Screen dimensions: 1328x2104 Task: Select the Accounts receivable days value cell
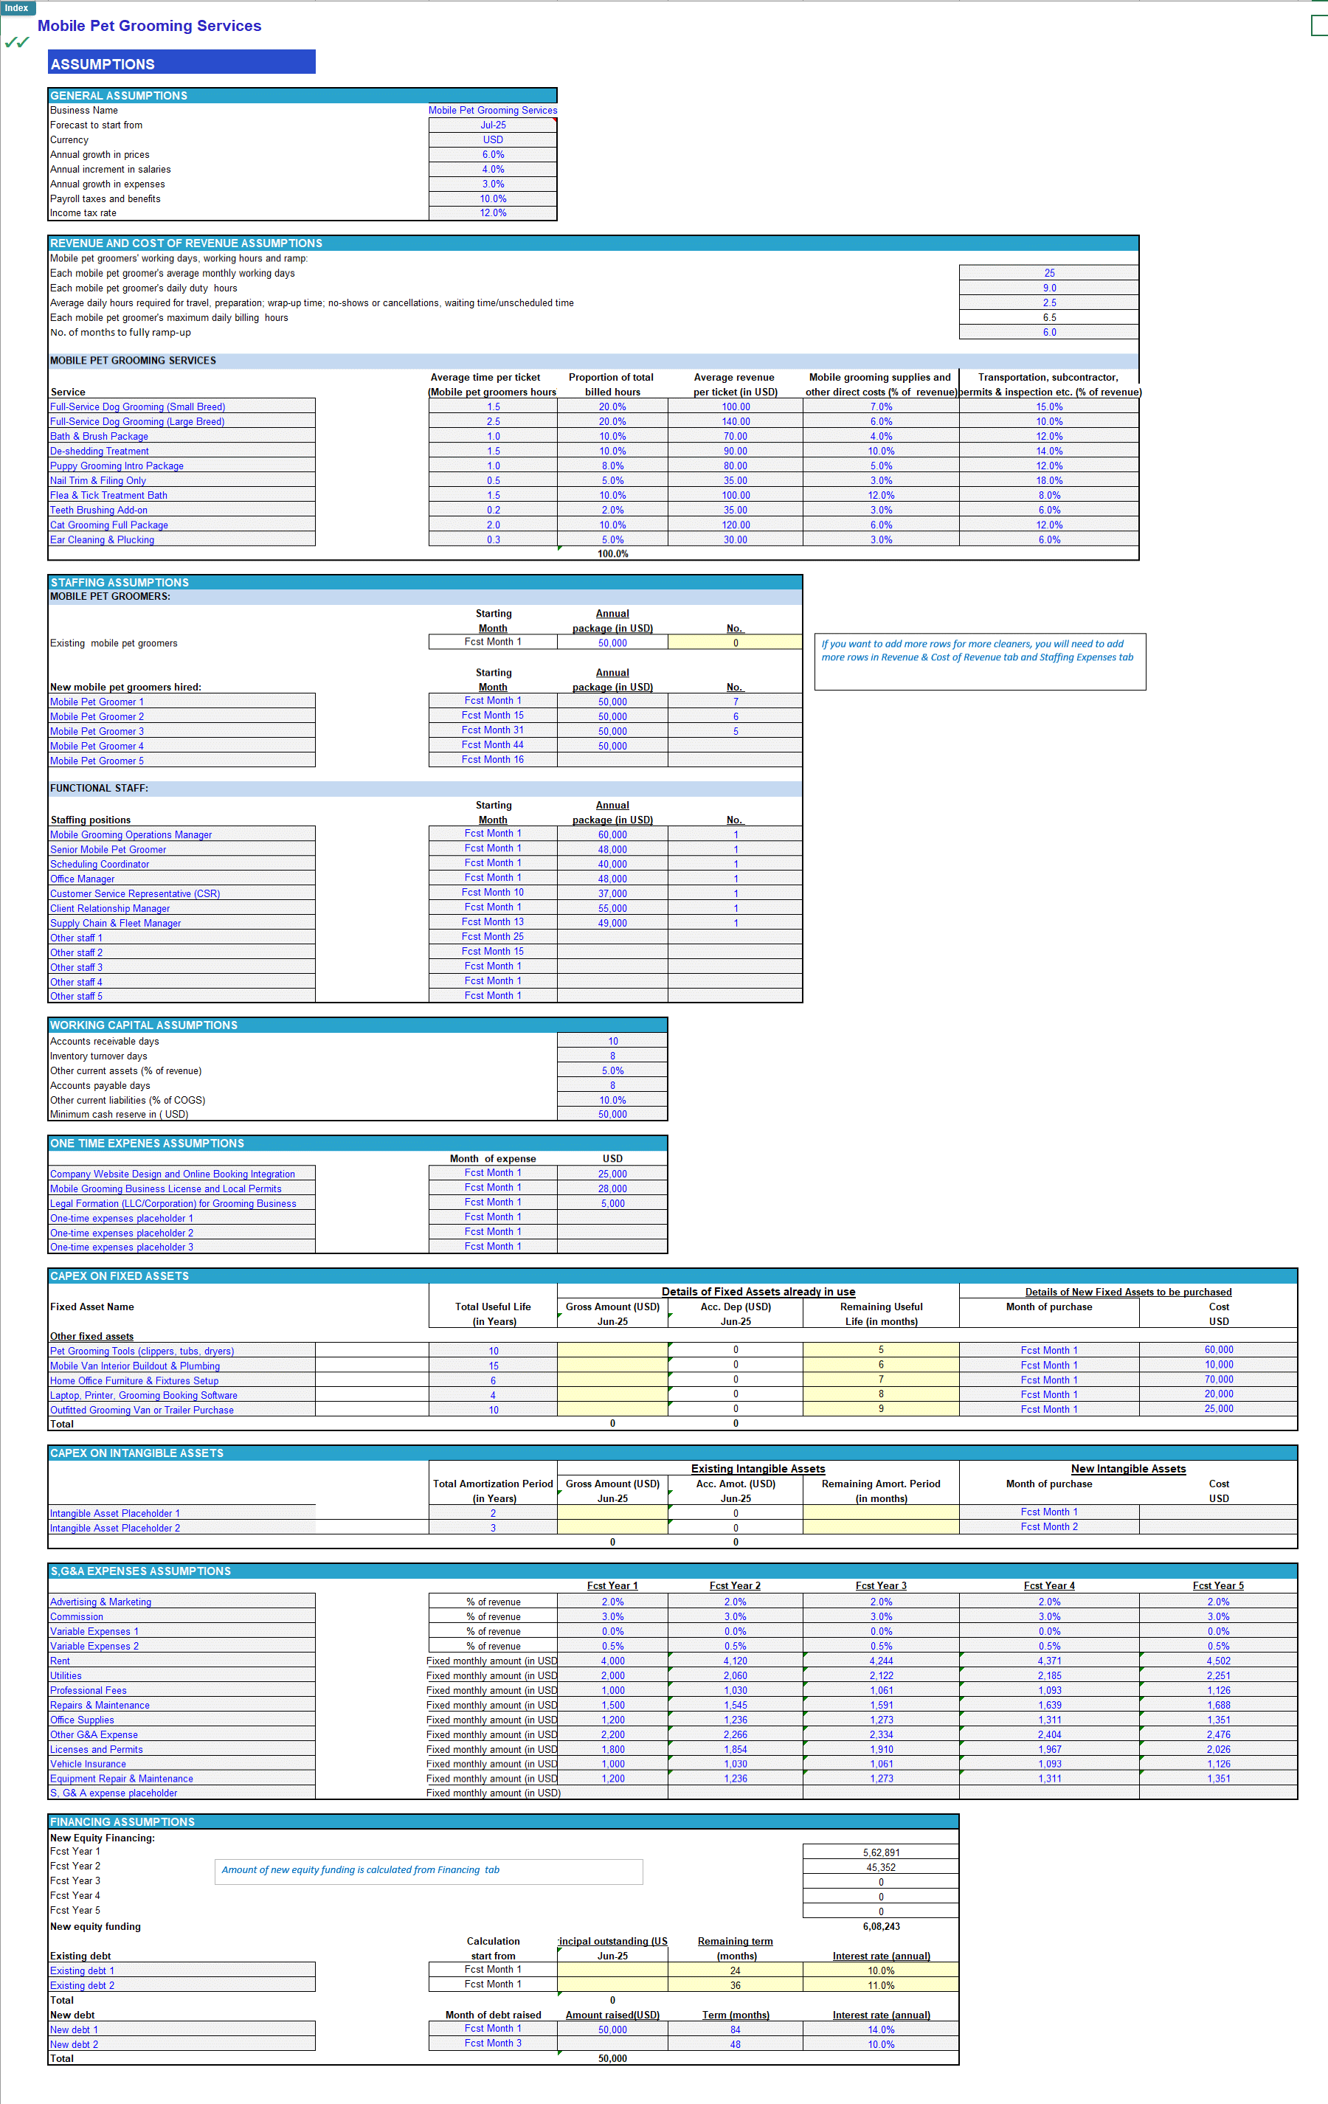point(612,1041)
